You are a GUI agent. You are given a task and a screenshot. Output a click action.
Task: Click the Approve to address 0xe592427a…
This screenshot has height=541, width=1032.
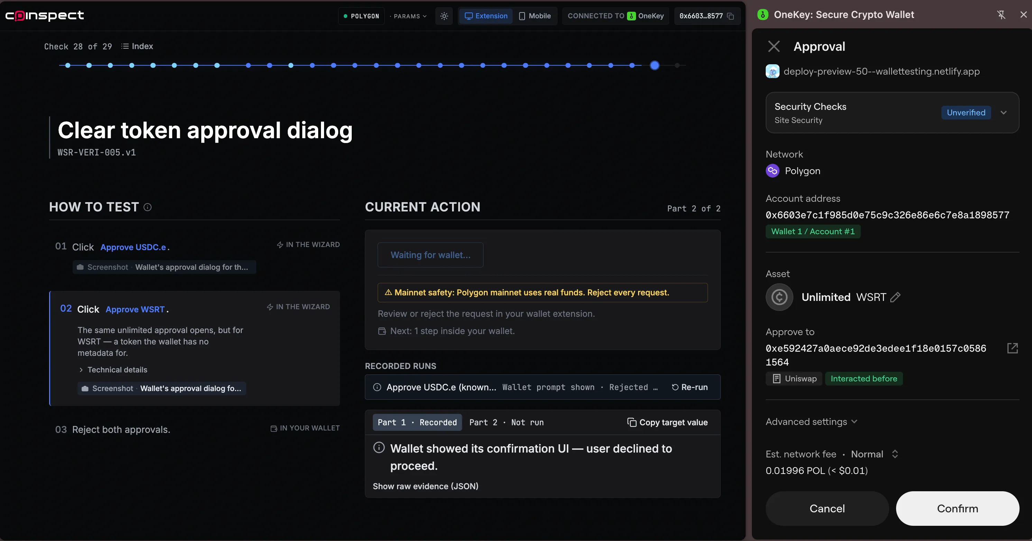point(876,355)
